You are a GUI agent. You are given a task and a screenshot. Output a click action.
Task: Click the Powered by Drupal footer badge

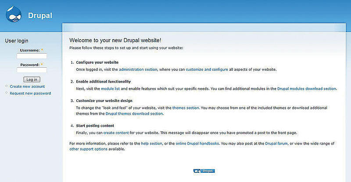click(204, 171)
